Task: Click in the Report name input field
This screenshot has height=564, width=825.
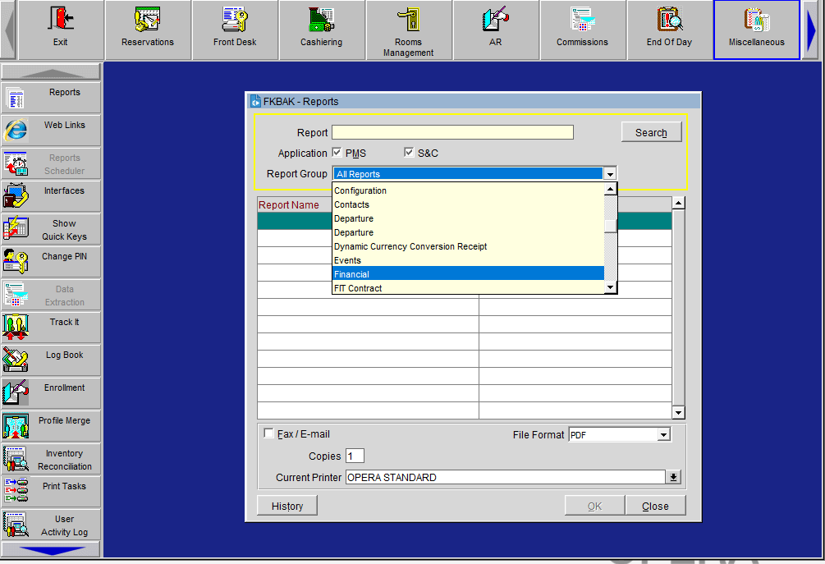Action: (452, 132)
